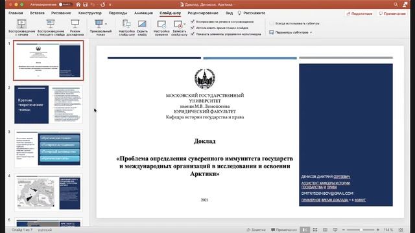Select slide 2 thumbnail Краткие теоретические тезисы
415x233 pixels.
coord(49,105)
